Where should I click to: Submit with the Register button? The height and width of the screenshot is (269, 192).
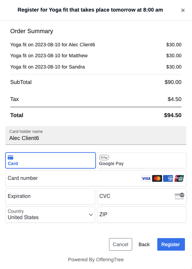(x=171, y=244)
